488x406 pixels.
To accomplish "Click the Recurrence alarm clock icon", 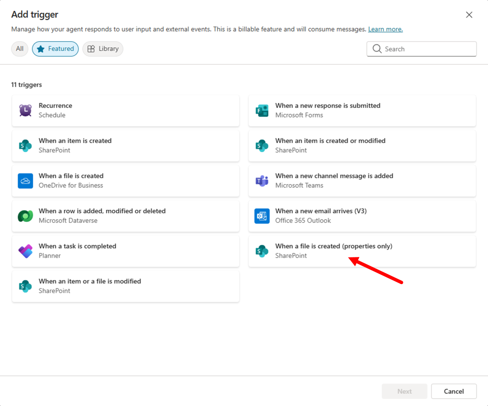I will [25, 111].
